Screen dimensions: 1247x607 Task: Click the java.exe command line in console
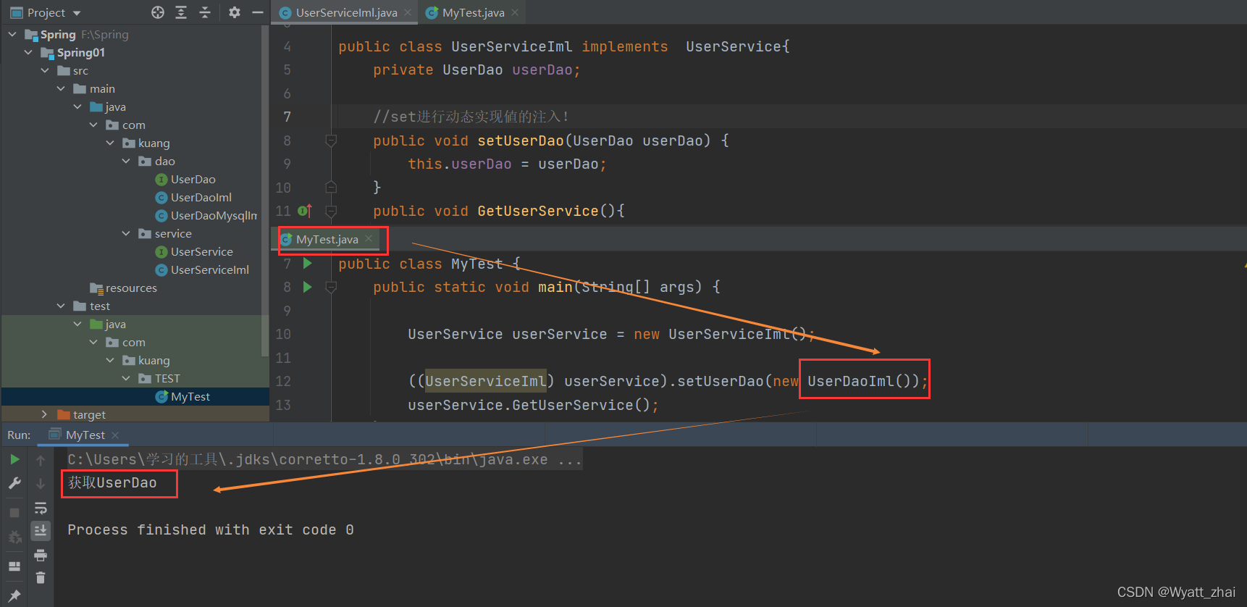pyautogui.click(x=324, y=459)
